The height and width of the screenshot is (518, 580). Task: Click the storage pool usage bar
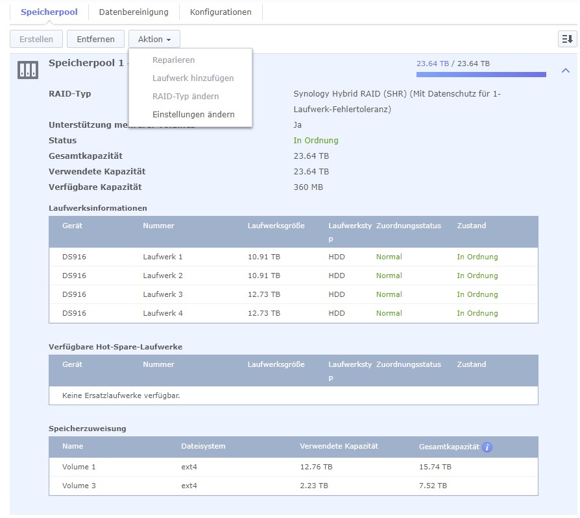pyautogui.click(x=481, y=75)
